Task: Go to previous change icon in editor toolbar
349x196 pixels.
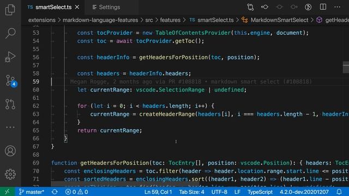Action: (264, 7)
